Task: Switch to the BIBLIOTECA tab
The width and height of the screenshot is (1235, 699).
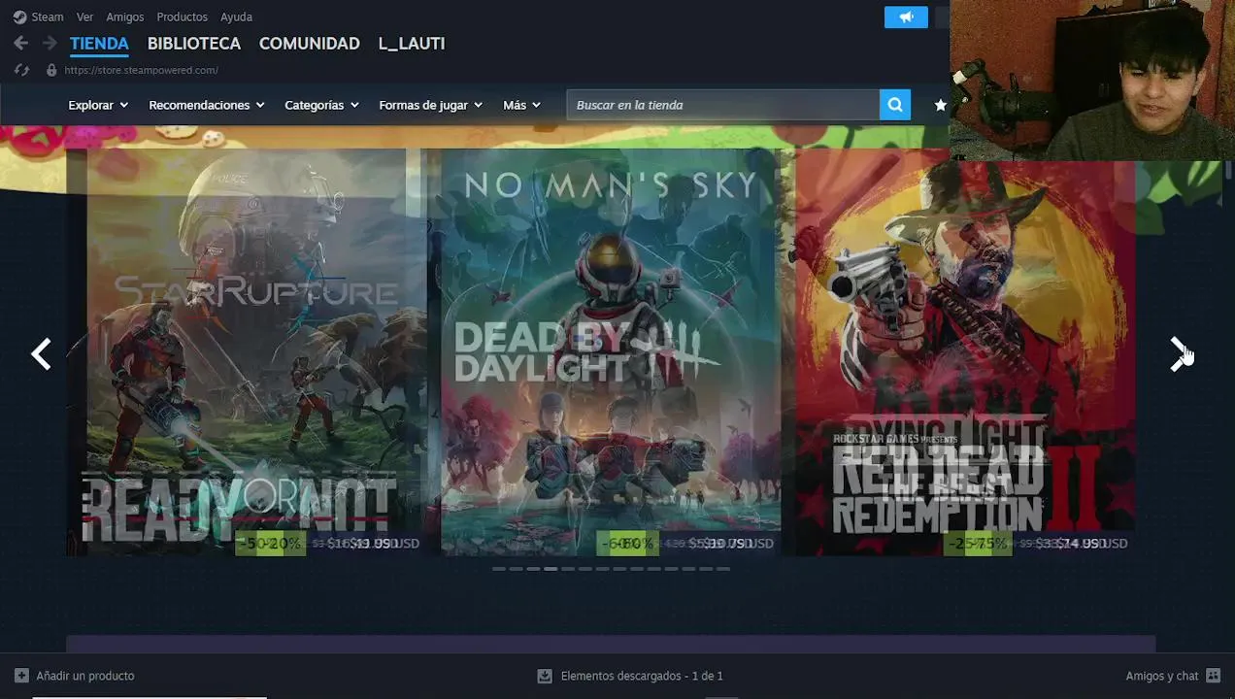Action: 194,44
